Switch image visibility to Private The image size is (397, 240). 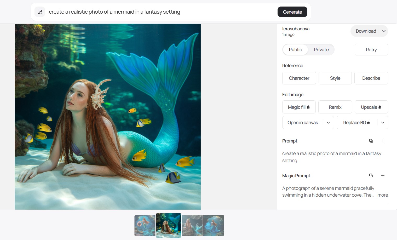[x=321, y=50]
